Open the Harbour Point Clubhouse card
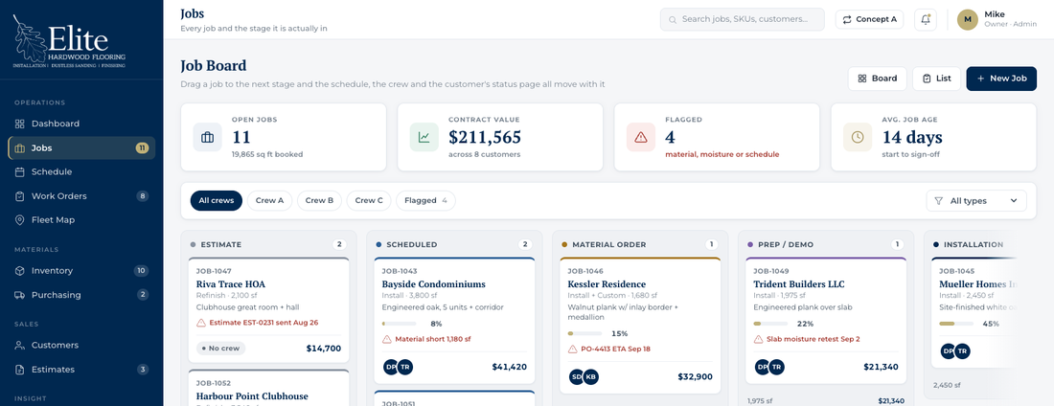The image size is (1054, 406). (x=268, y=388)
